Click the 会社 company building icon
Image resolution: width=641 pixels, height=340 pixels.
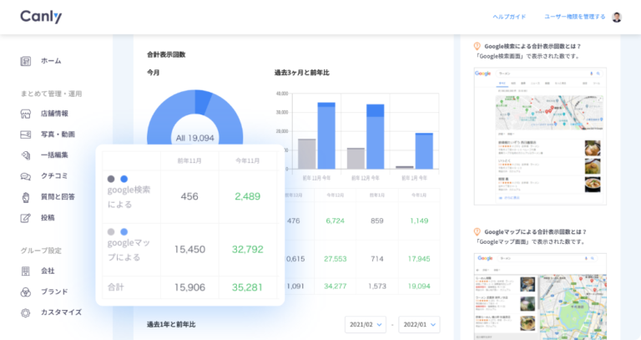point(26,271)
